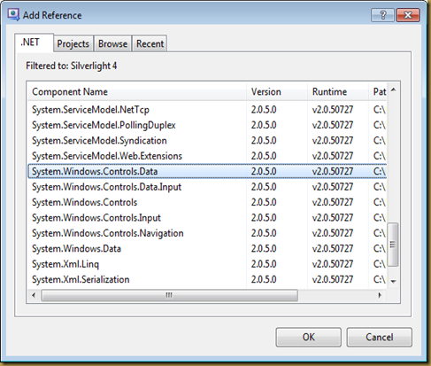This screenshot has width=431, height=366.
Task: Switch to the .NET tab
Action: [35, 43]
